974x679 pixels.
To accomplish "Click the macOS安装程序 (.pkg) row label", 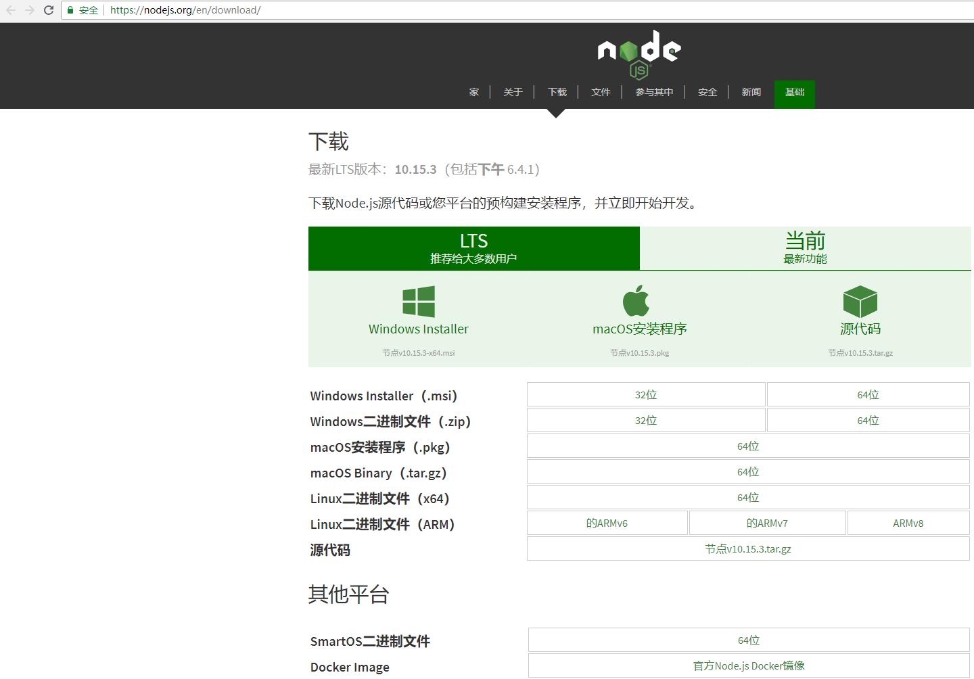I will [x=381, y=448].
